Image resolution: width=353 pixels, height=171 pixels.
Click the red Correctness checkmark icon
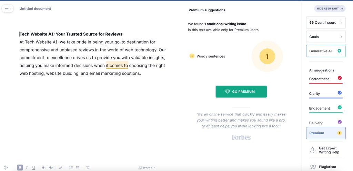point(340,78)
